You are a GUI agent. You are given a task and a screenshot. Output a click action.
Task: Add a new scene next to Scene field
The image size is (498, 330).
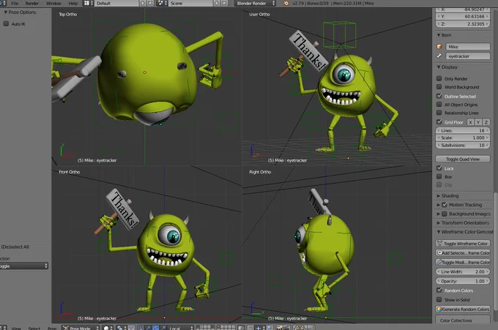[x=217, y=3]
